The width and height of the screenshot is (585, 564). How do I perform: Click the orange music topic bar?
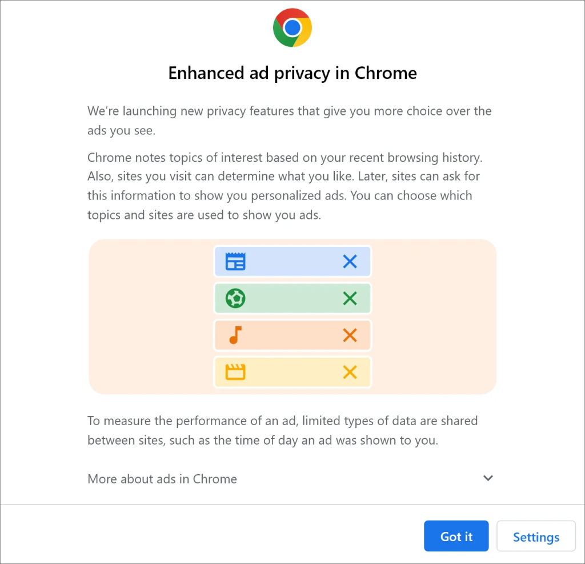coord(292,335)
